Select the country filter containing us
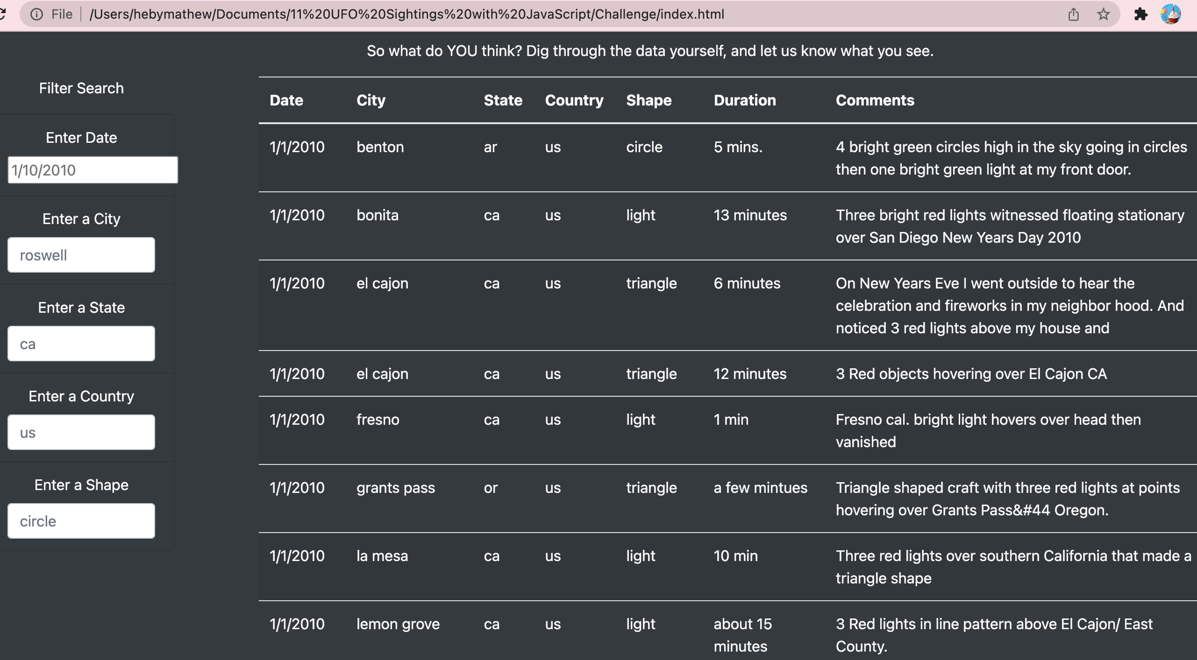This screenshot has width=1197, height=660. pyautogui.click(x=81, y=432)
